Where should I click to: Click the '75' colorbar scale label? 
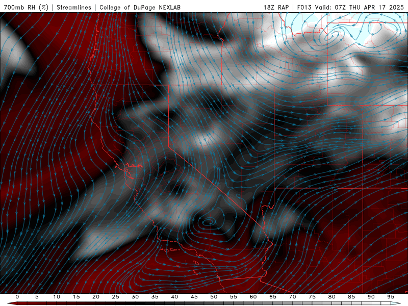312,297
